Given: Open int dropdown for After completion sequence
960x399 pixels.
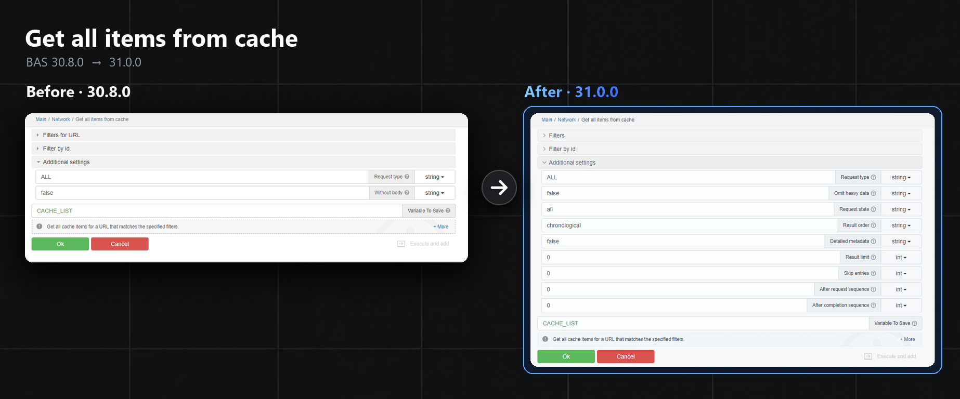Looking at the screenshot, I should tap(901, 305).
